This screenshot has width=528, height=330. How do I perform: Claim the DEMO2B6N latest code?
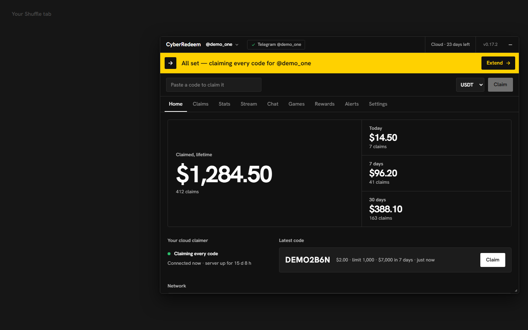point(492,260)
